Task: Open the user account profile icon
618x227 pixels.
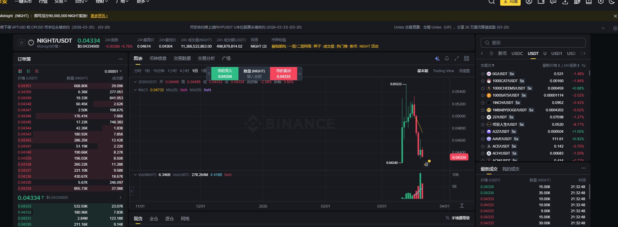Action: (x=529, y=2)
